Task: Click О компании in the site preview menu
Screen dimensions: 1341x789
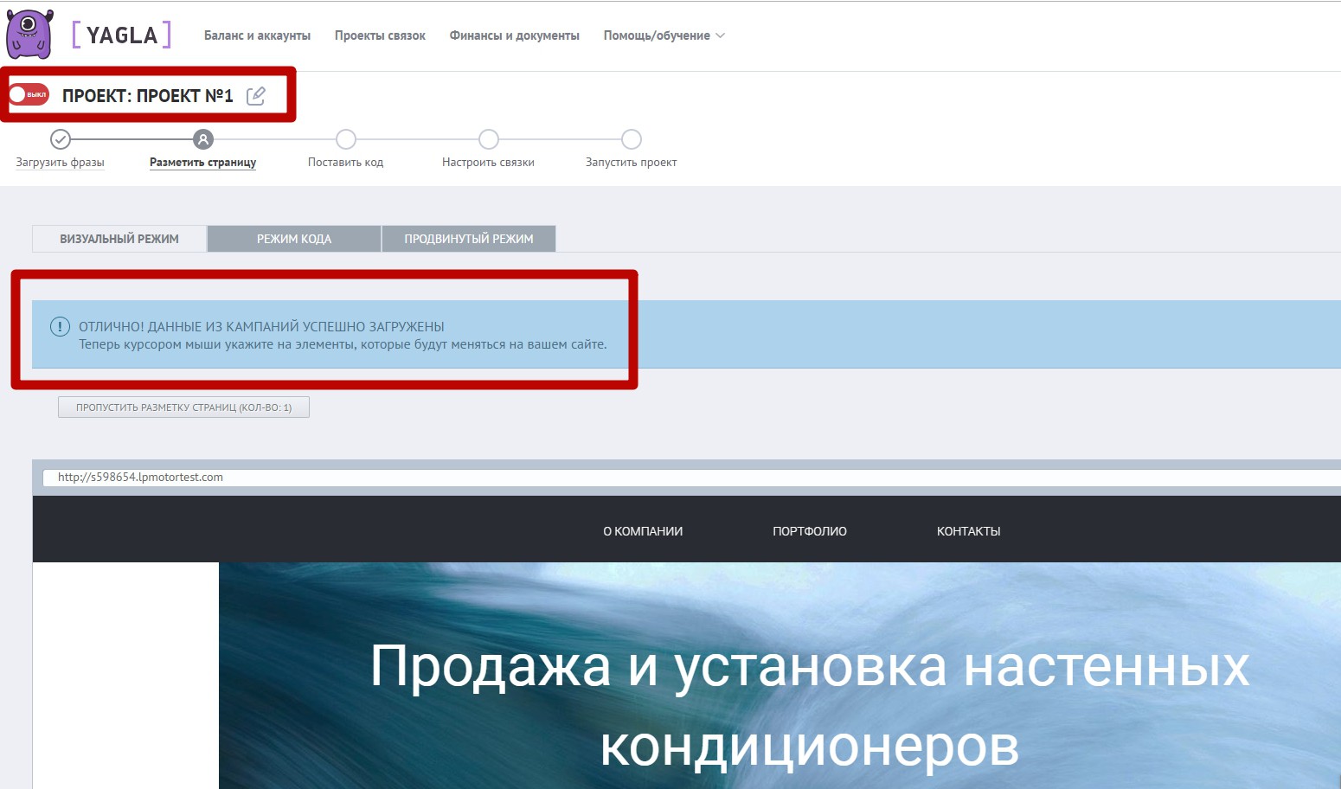Action: tap(643, 531)
